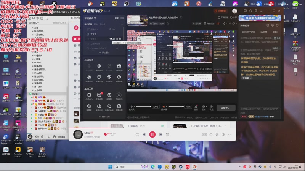Open headset support icon in title bar
Screen dimensions: 305x171
coord(250,11)
